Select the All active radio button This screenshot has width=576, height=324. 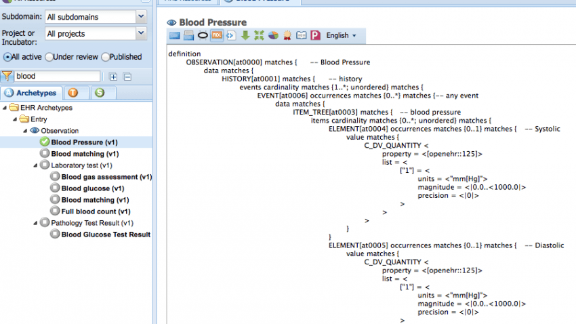(x=7, y=57)
